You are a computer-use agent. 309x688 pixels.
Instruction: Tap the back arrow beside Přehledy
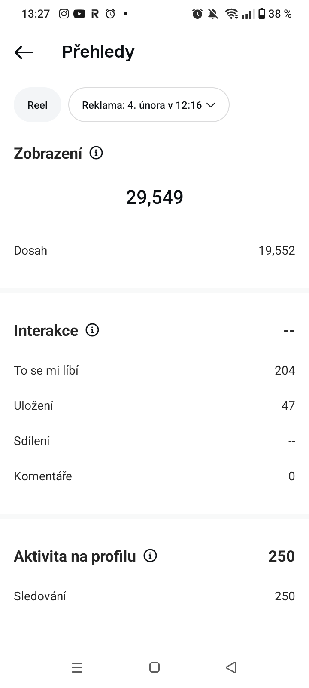pyautogui.click(x=24, y=52)
